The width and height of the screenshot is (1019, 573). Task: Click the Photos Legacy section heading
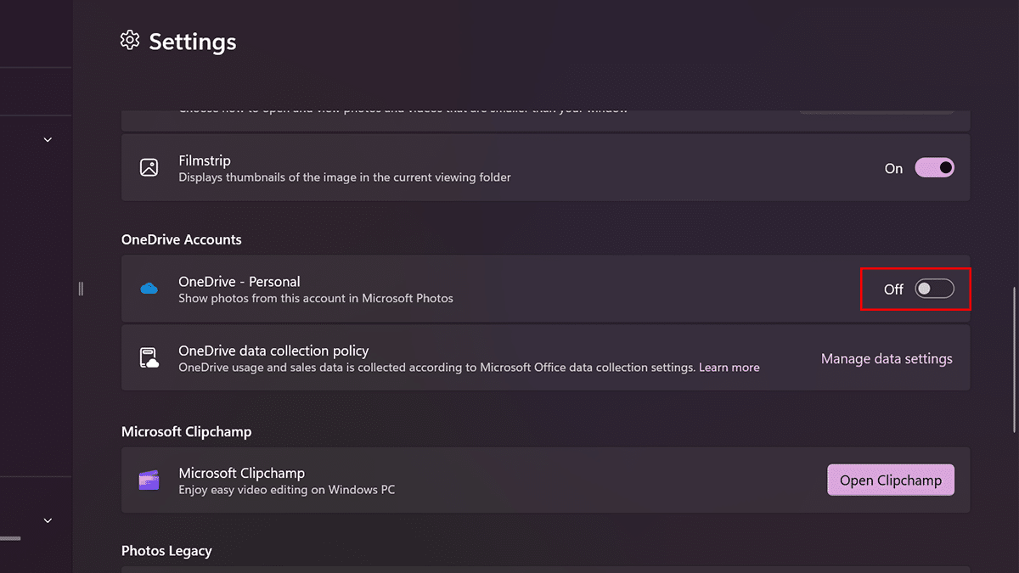[166, 551]
